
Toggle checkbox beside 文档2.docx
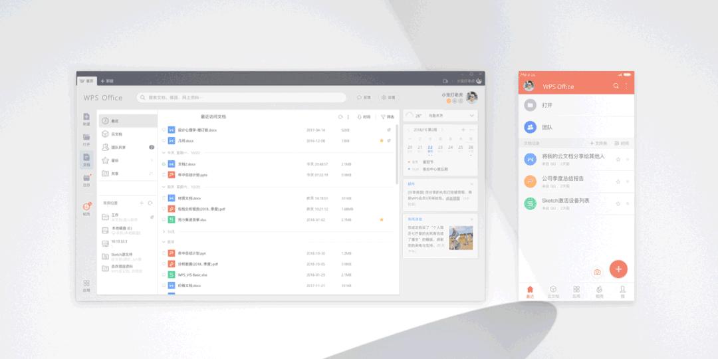[x=164, y=164]
